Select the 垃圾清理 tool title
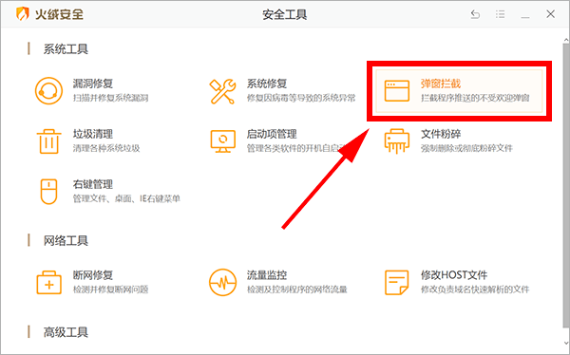The width and height of the screenshot is (570, 355). click(x=93, y=134)
